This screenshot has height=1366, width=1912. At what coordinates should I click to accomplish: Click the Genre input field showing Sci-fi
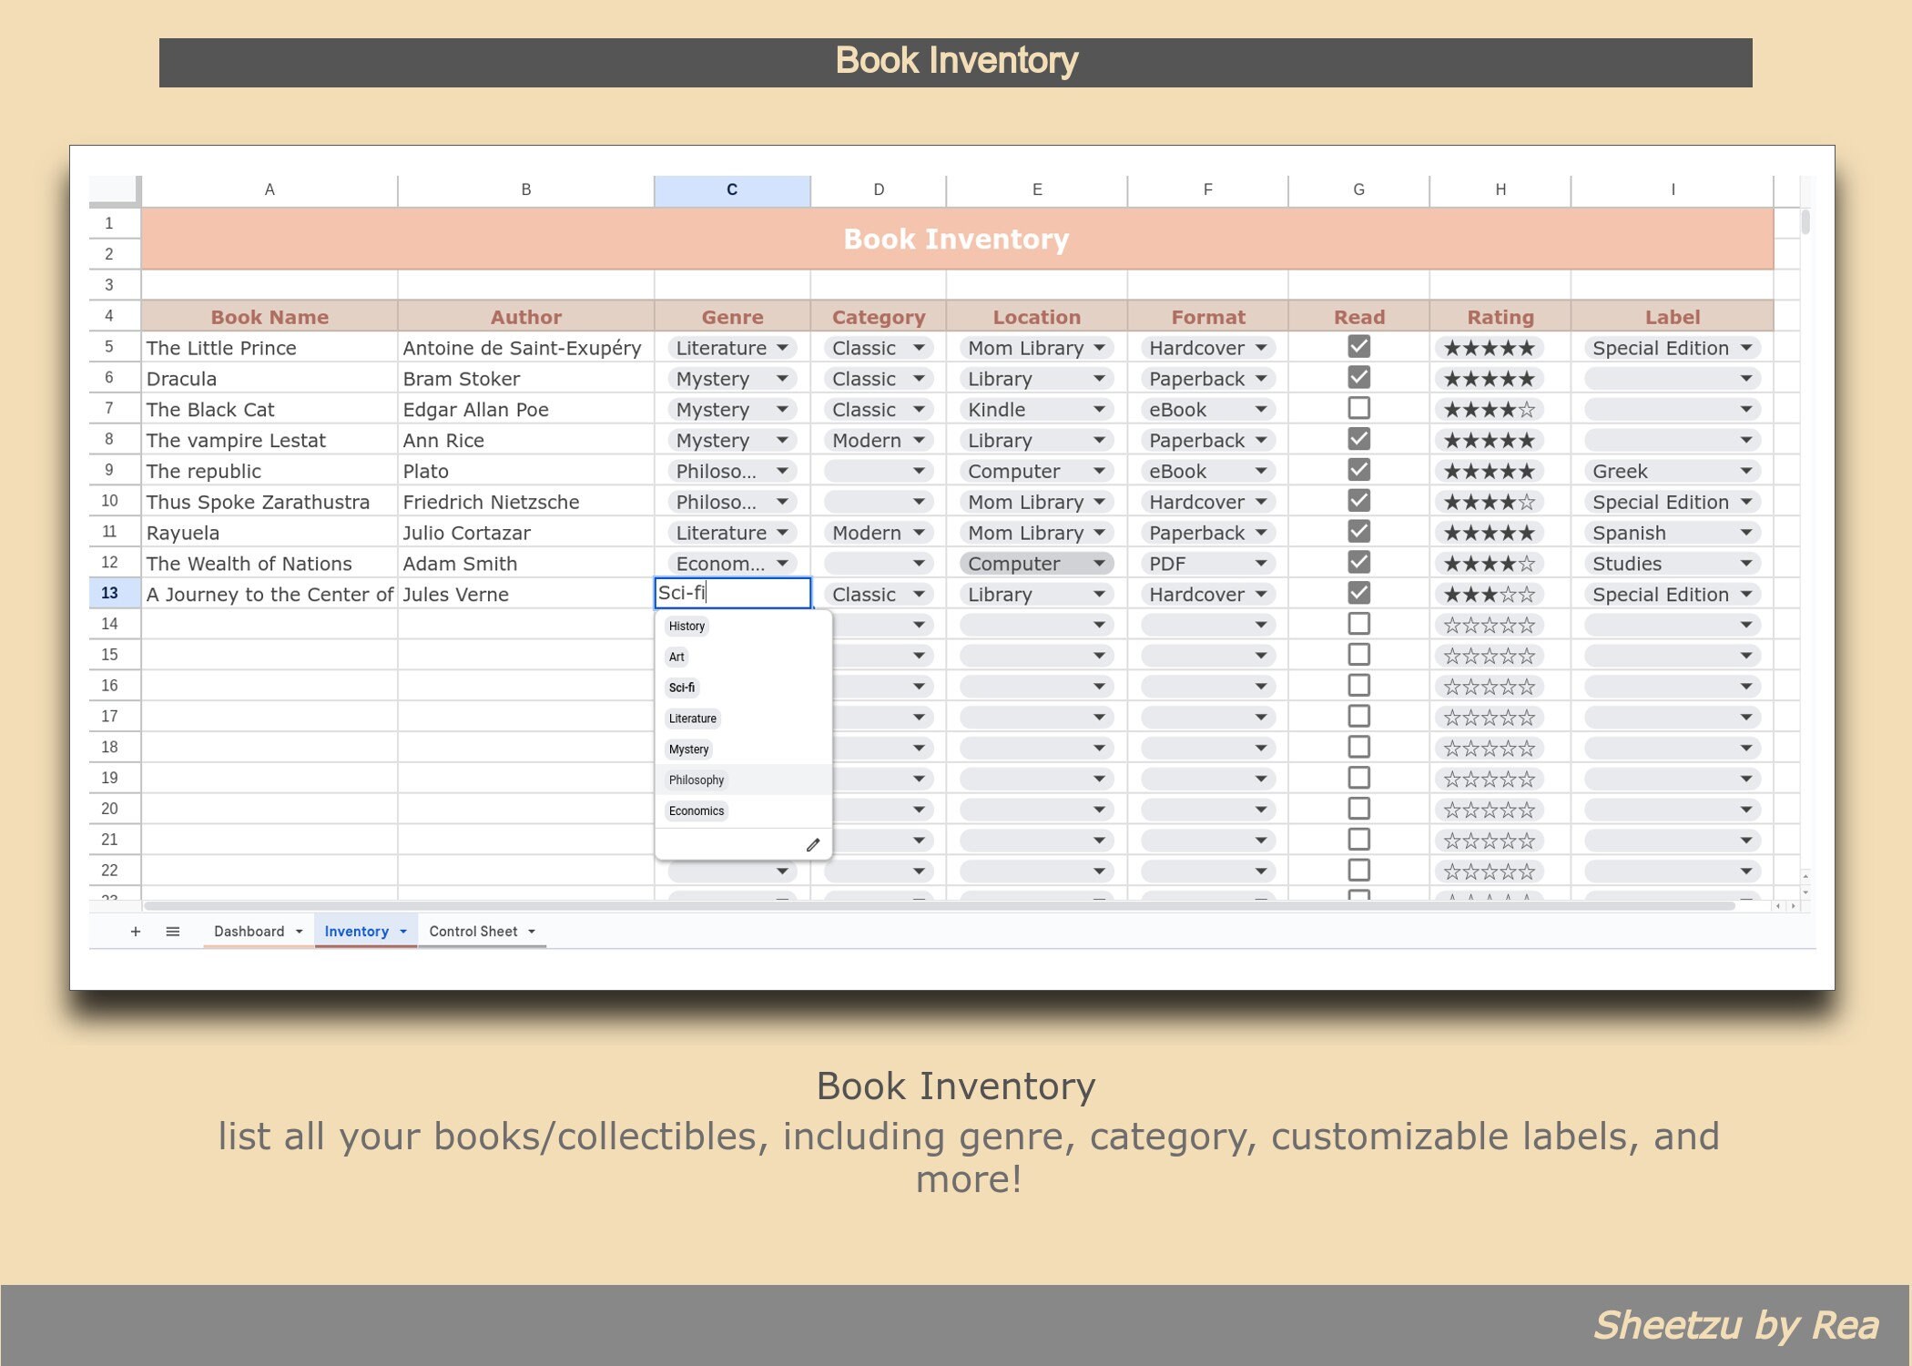coord(732,593)
